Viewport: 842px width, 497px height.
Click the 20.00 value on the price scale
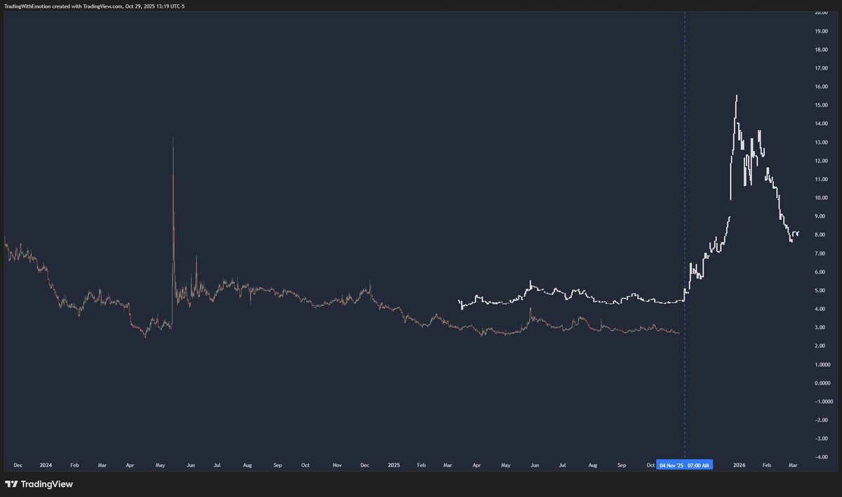pos(822,12)
